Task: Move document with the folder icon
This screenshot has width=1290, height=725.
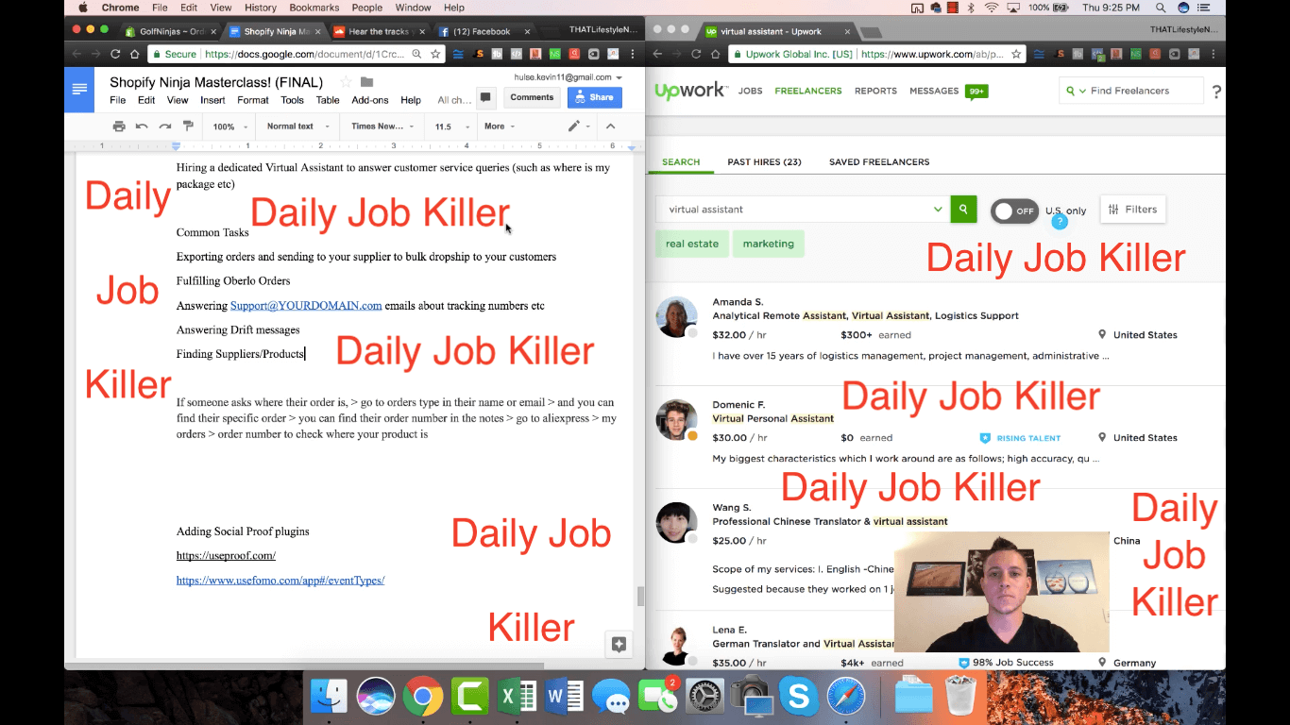Action: pos(367,82)
